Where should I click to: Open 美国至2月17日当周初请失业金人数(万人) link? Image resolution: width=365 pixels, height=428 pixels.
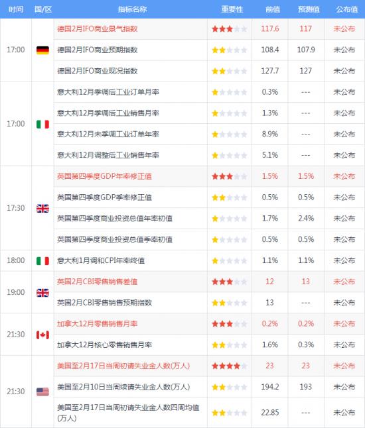[123, 366]
